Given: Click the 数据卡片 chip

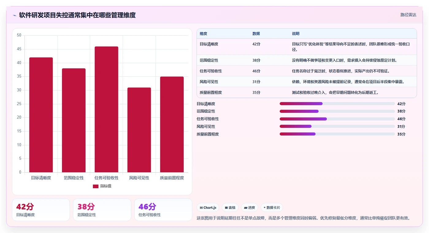Looking at the screenshot, I should click(x=272, y=208).
